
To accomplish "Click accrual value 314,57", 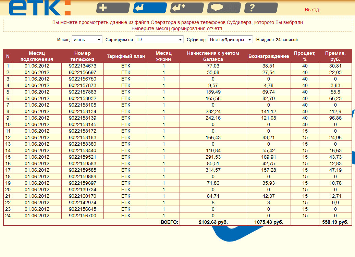I will [213, 170].
